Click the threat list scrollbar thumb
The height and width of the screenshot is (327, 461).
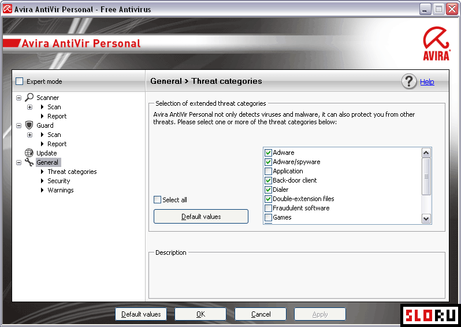click(x=426, y=176)
